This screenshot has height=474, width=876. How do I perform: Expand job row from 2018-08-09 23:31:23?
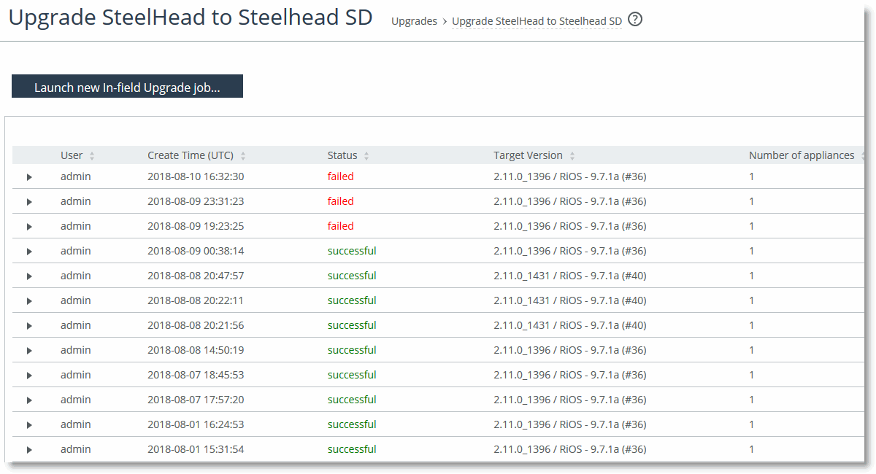pos(29,202)
